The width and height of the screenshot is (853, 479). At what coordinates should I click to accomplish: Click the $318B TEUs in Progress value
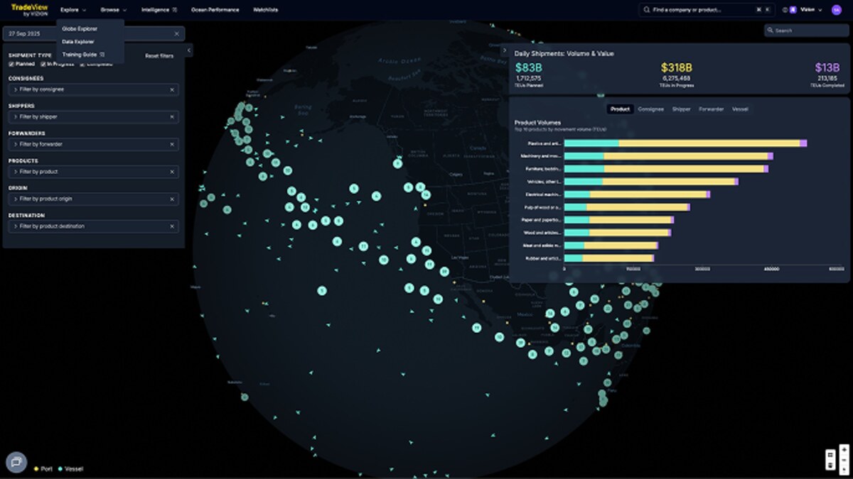(677, 68)
